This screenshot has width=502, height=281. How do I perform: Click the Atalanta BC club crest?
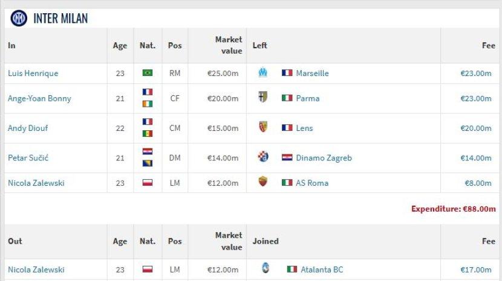[265, 269]
